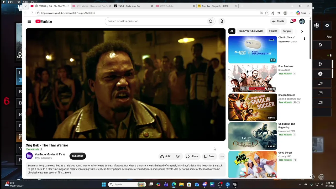Viewport: 336px width, 189px height.
Task: Open the YouTube Movies & TV channel link
Action: tap(49, 154)
